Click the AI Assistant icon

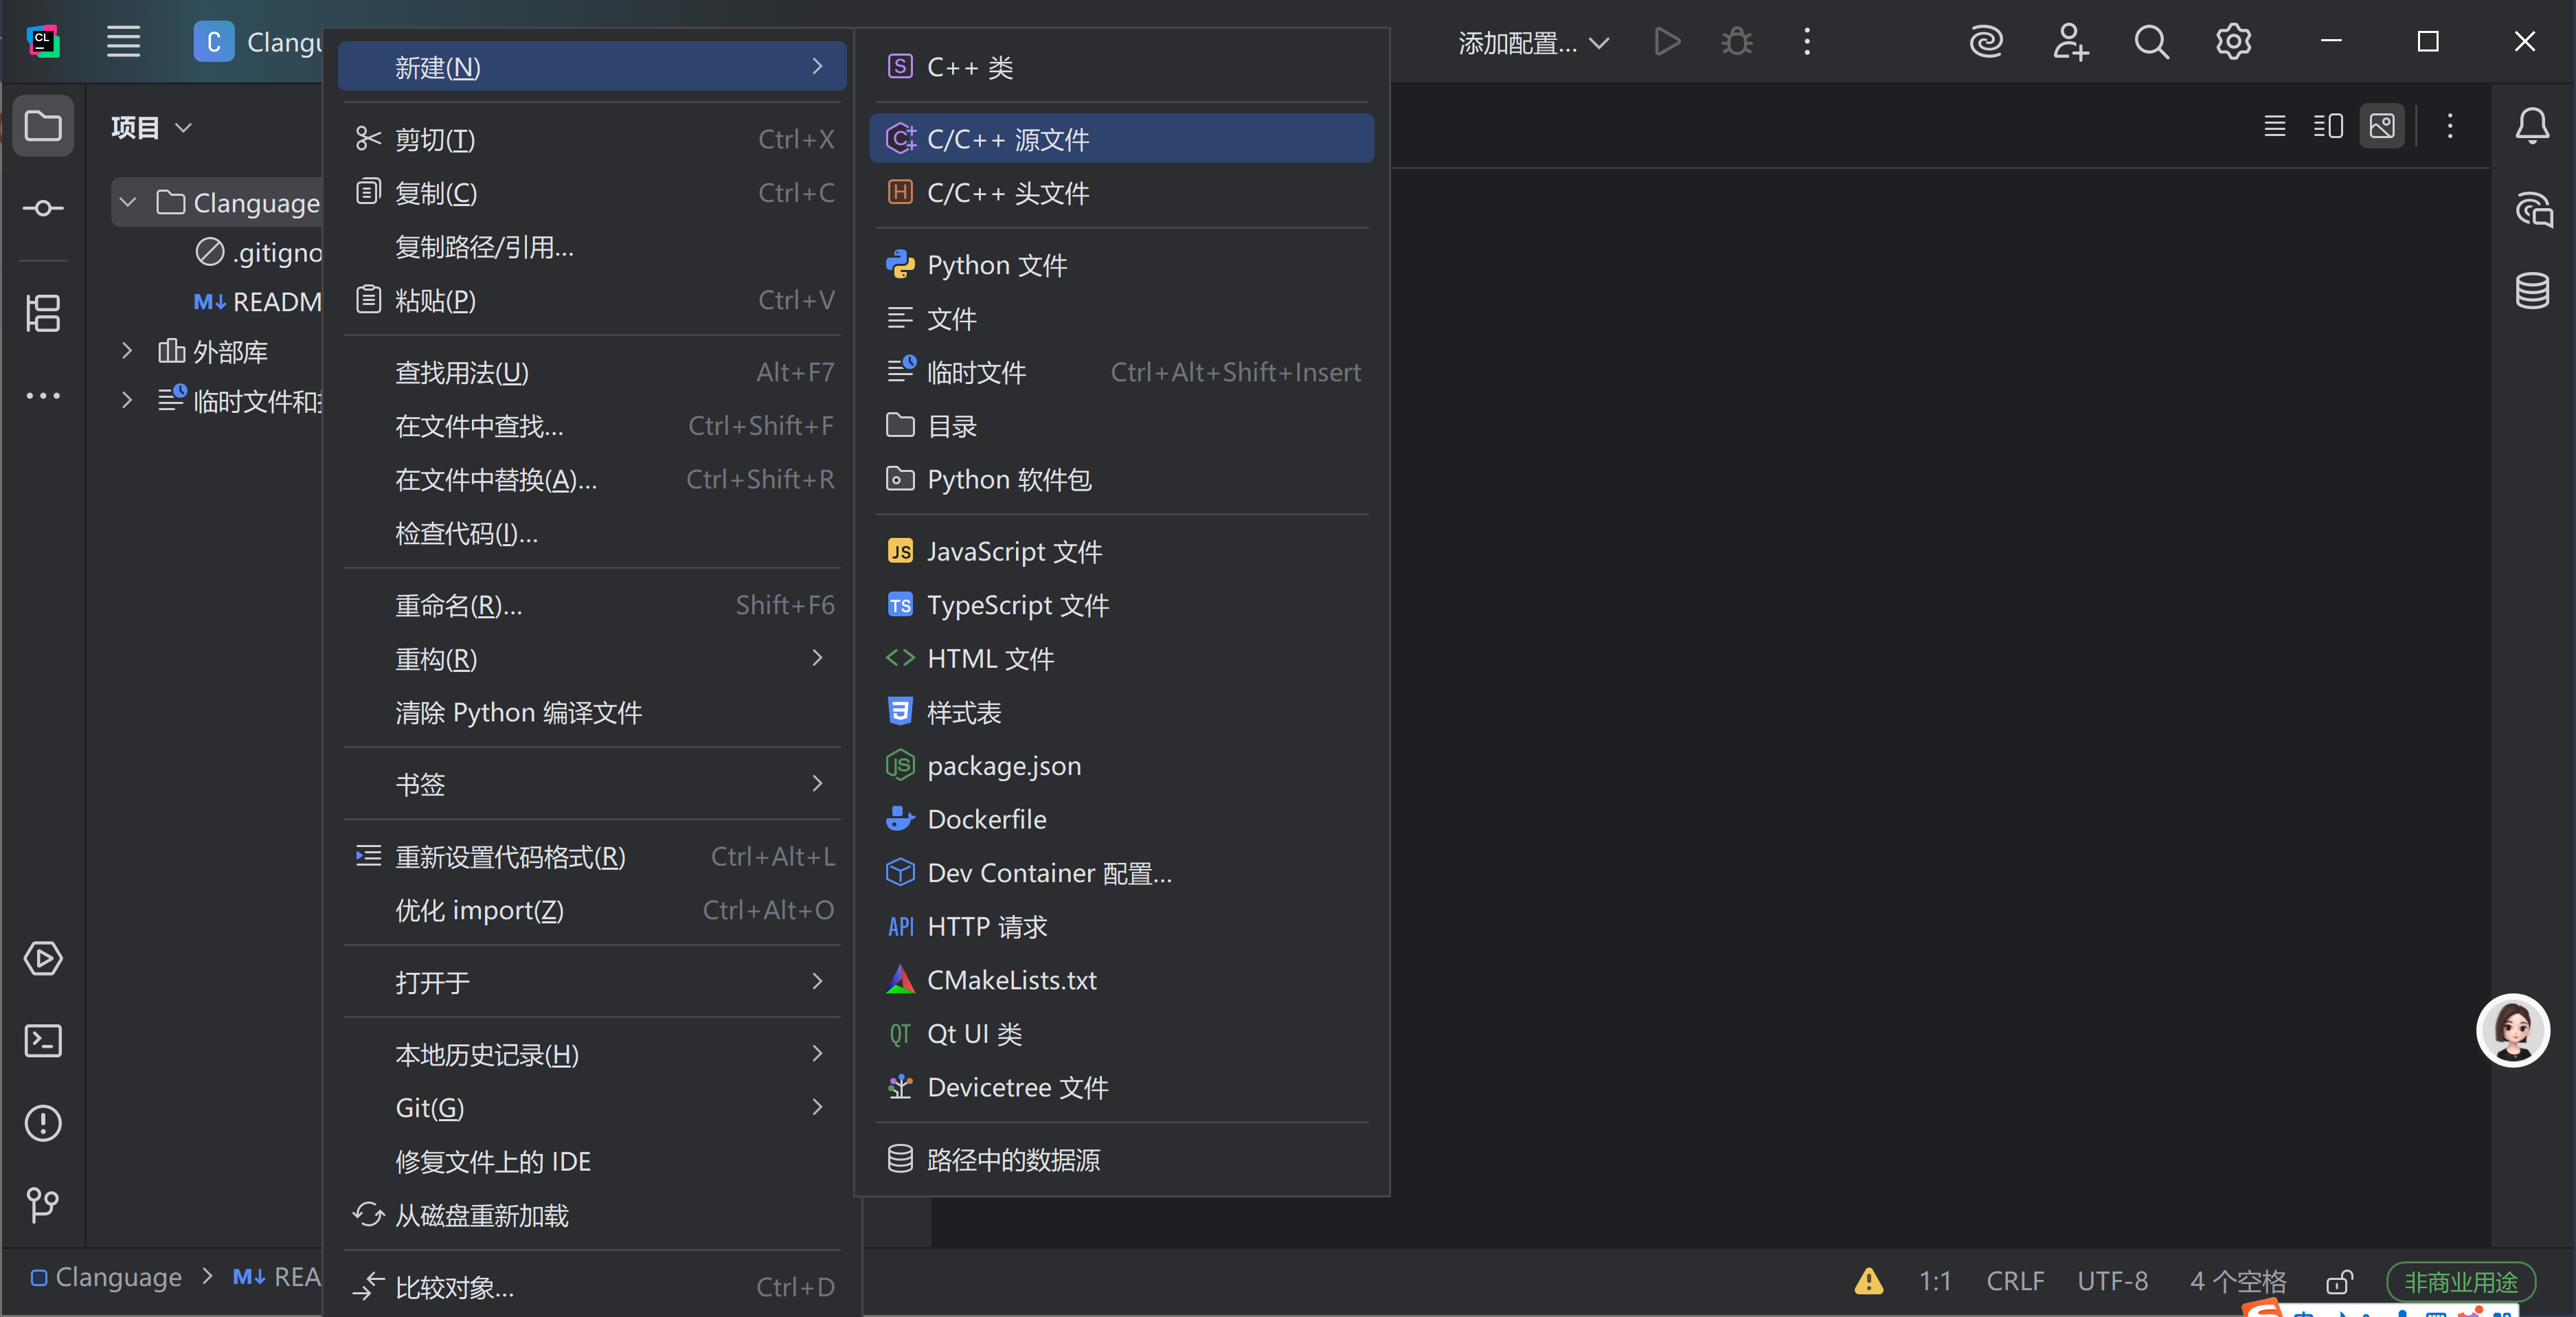tap(1985, 42)
